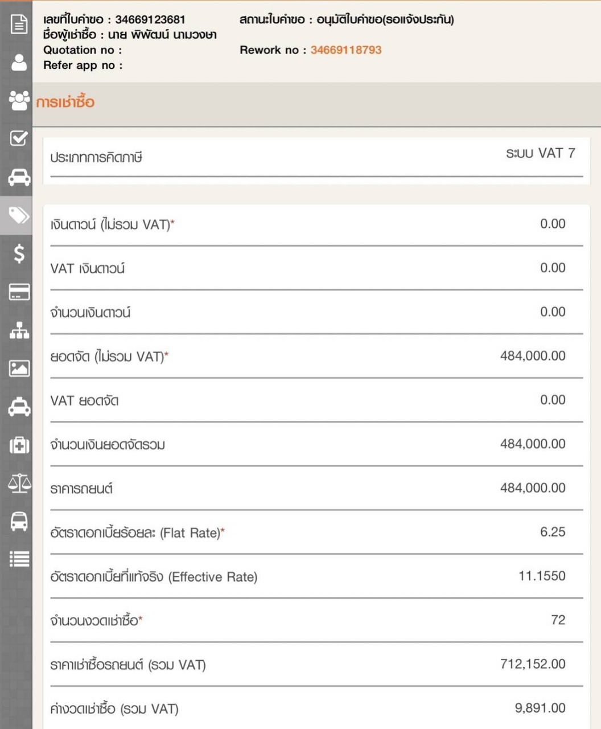Image resolution: width=601 pixels, height=729 pixels.
Task: Click the credit card sidebar icon
Action: 19,292
